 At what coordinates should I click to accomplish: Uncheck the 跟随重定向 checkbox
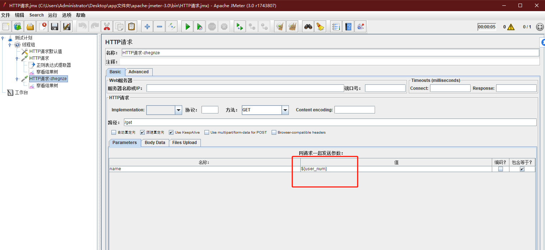(x=143, y=132)
